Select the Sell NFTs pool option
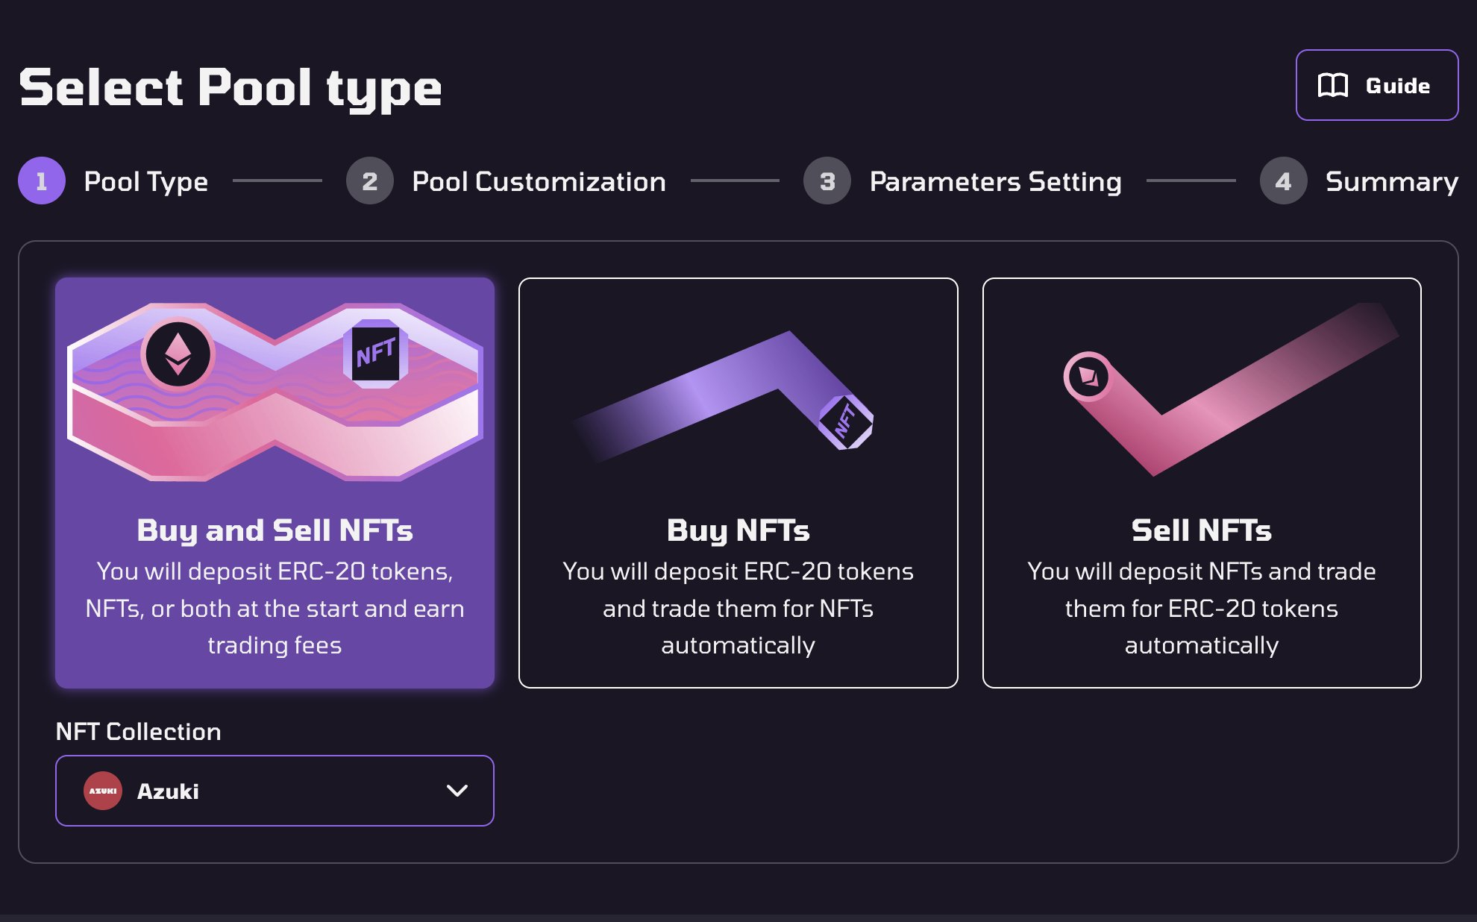The height and width of the screenshot is (922, 1477). 1202,483
